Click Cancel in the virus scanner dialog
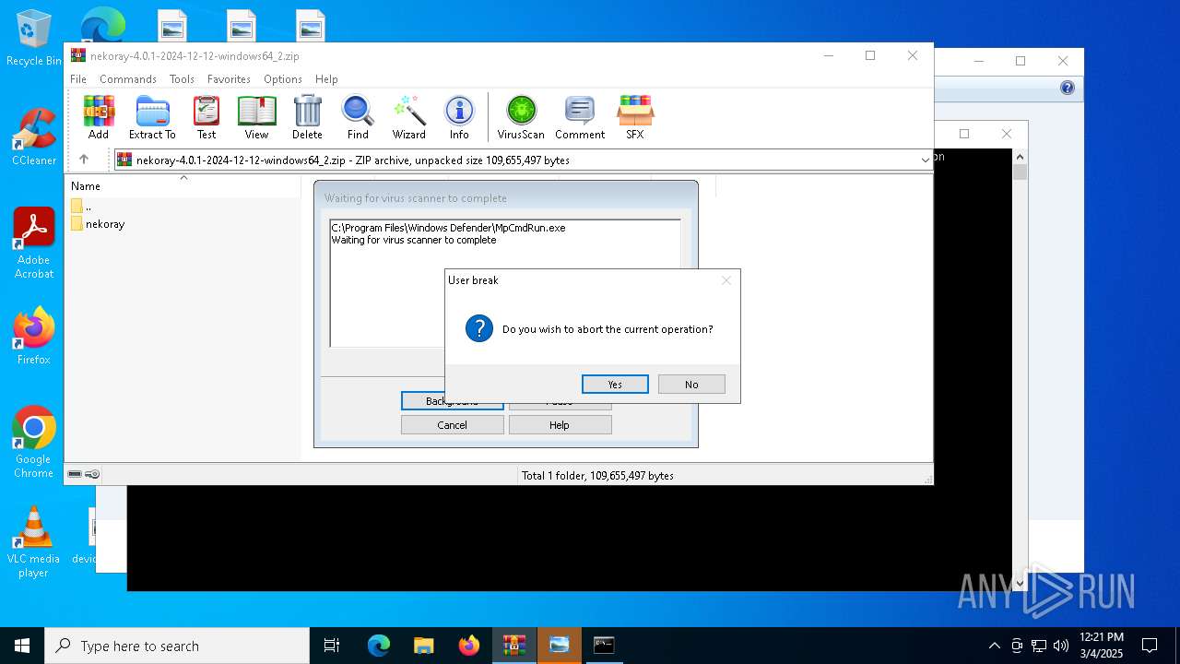 click(x=452, y=425)
